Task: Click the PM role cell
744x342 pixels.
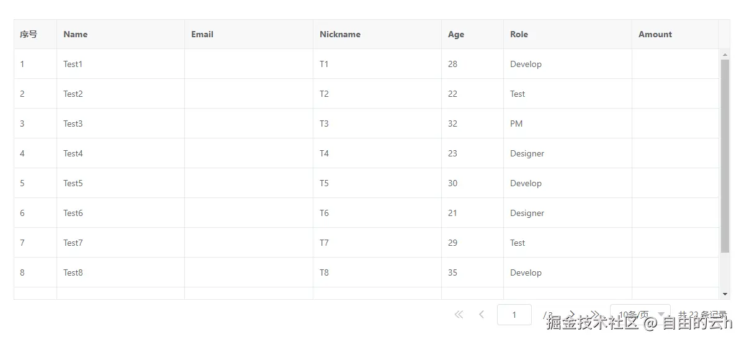Action: point(517,124)
